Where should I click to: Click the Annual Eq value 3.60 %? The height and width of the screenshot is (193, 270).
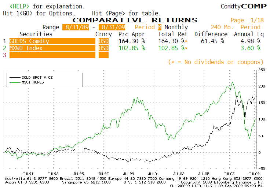point(250,48)
